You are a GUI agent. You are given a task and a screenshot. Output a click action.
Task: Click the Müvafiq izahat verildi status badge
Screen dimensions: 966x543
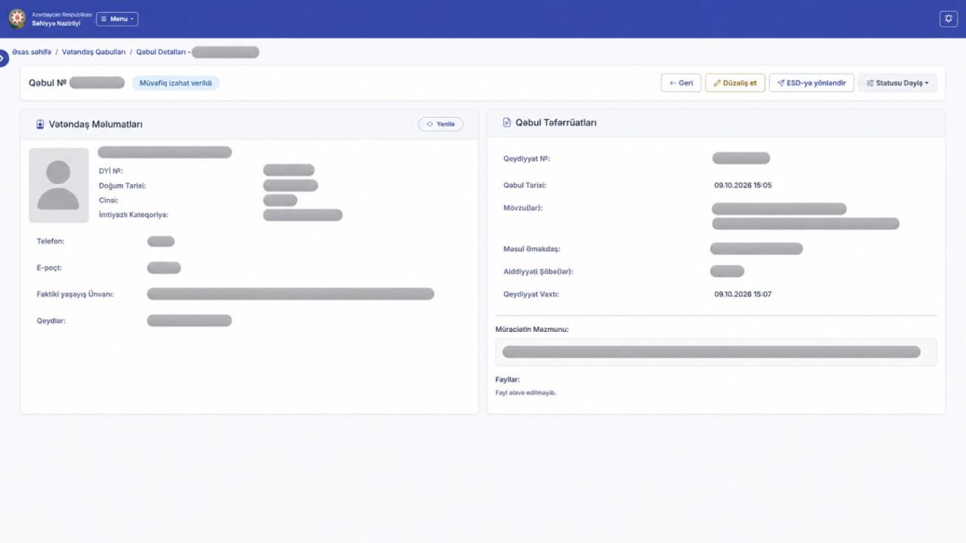point(176,83)
